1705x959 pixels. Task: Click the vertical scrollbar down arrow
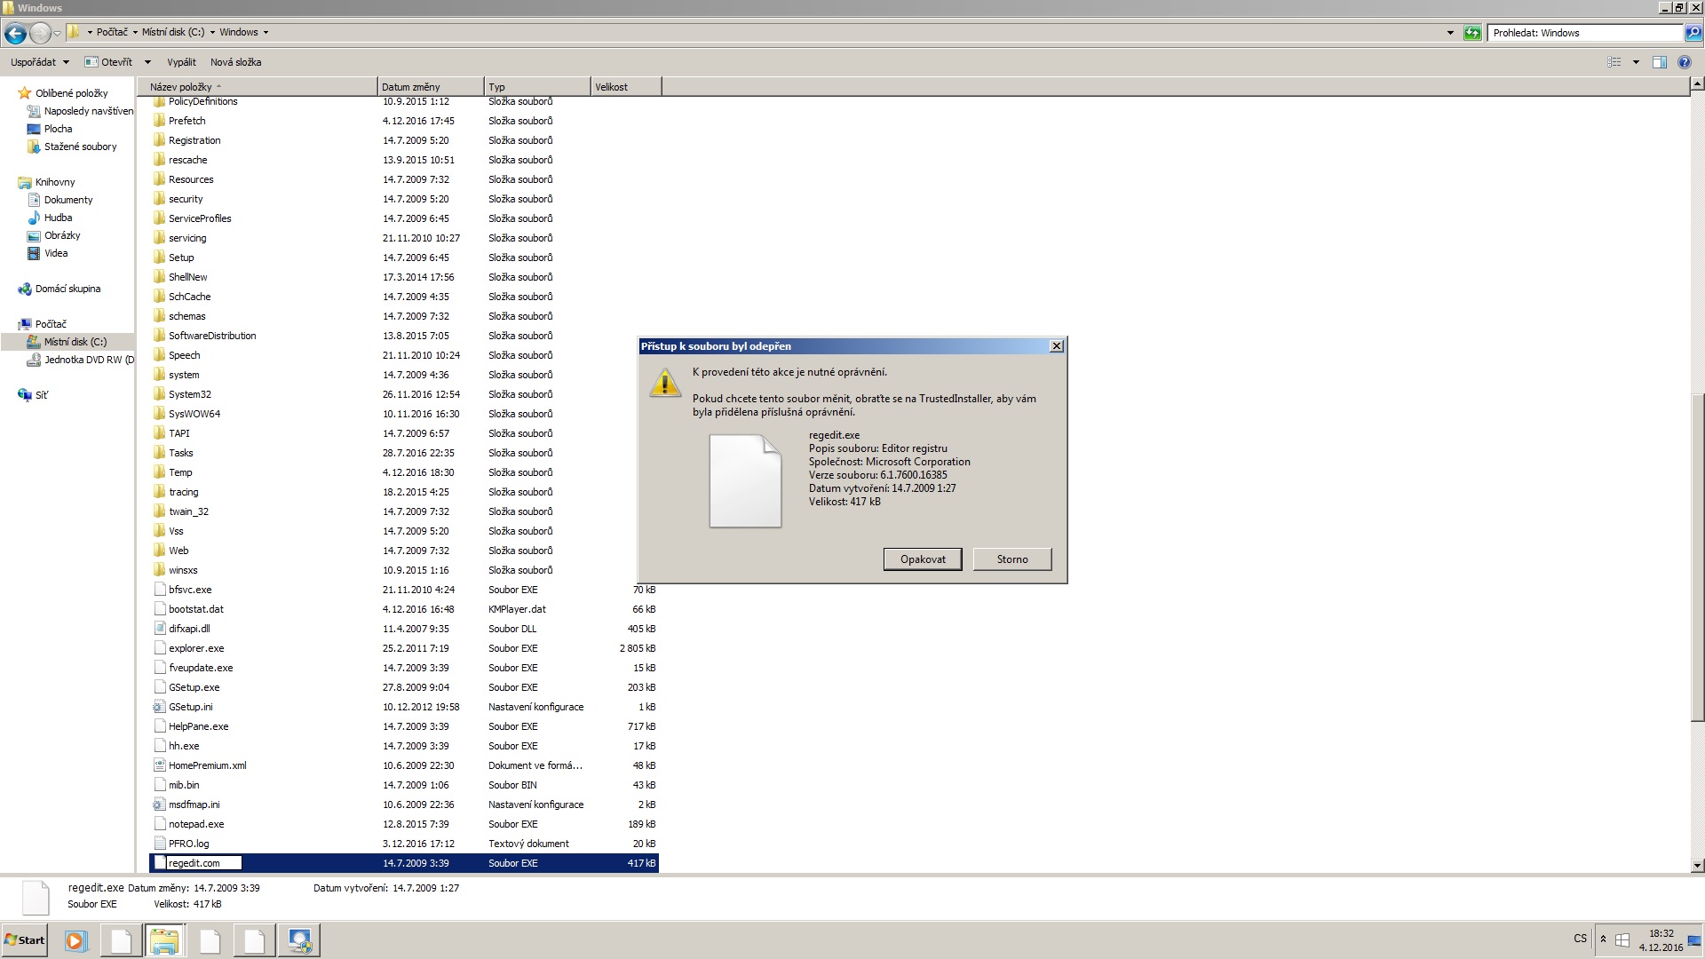(1697, 865)
